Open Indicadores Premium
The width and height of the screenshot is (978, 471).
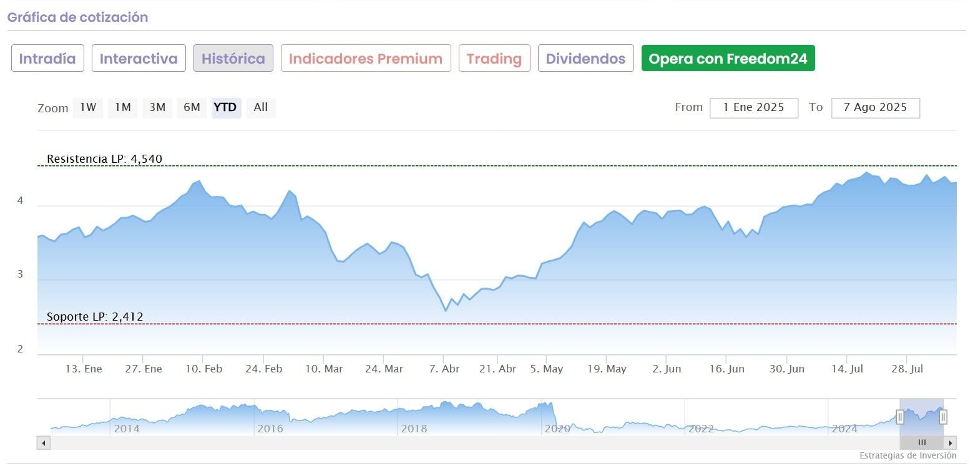tap(366, 59)
